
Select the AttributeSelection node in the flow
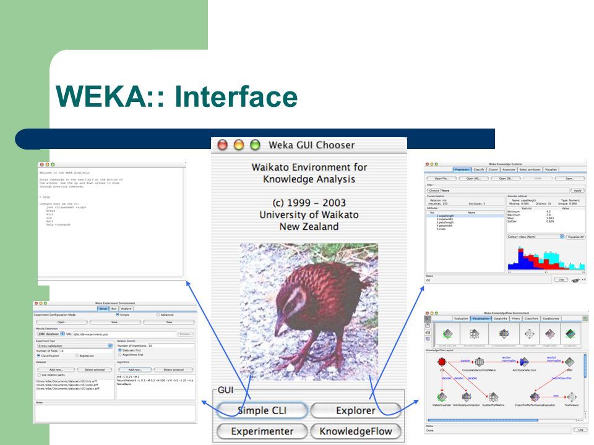pos(524,362)
